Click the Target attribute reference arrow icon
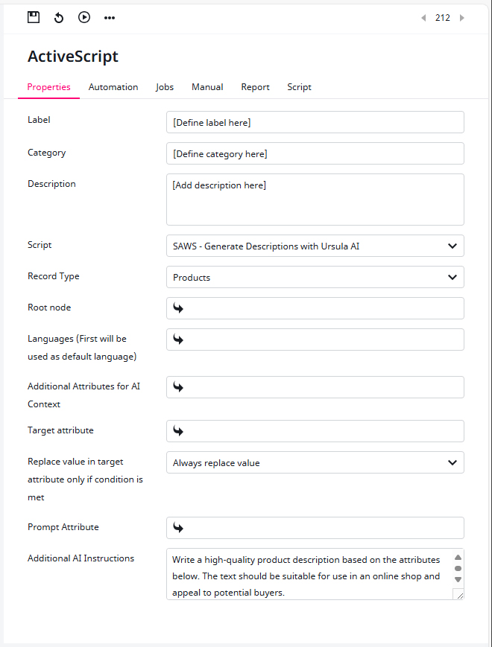Screen dimensions: 492x647 click(x=178, y=431)
